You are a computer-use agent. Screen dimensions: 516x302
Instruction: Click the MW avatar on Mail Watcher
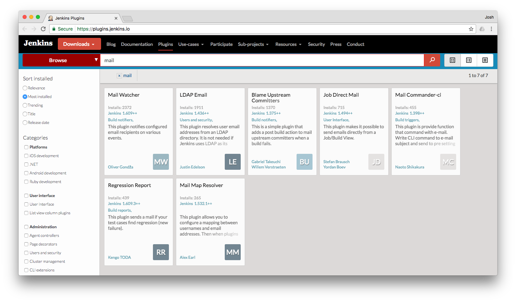(161, 162)
